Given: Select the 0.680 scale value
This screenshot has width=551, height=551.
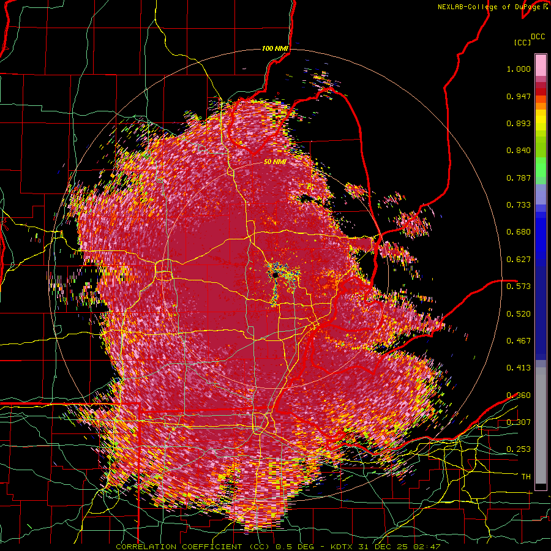Looking at the screenshot, I should coord(519,232).
